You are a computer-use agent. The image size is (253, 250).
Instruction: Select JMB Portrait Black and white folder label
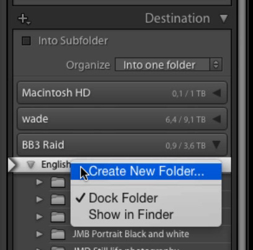(131, 234)
